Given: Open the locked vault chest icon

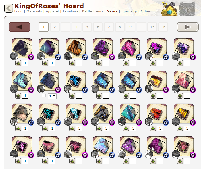Looking at the screenshot, I should (188, 9).
